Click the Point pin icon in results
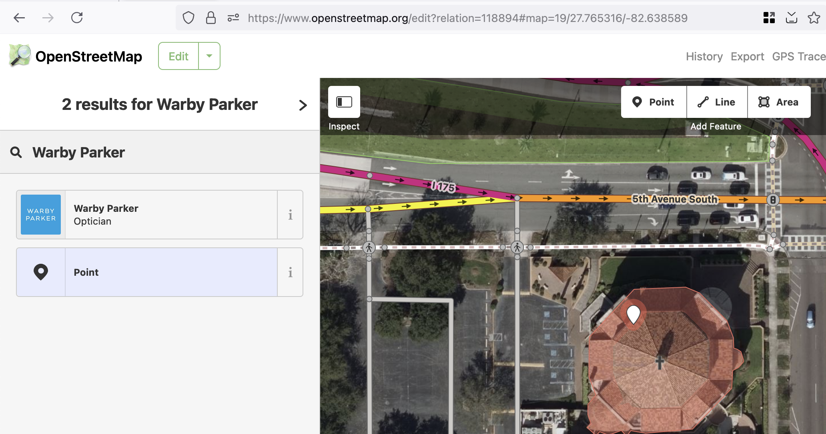This screenshot has width=826, height=434. point(41,272)
